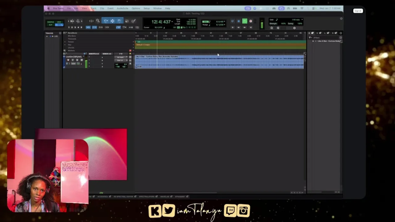Choose the Selector tool

112,21
